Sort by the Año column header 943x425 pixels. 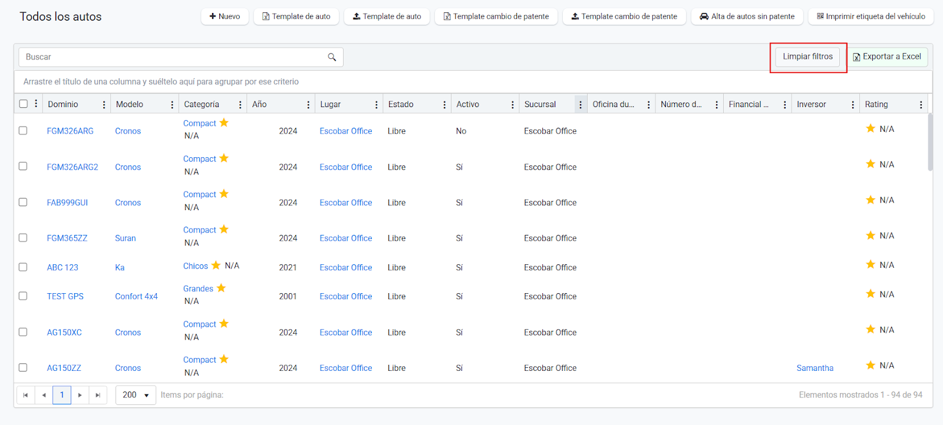(x=259, y=104)
